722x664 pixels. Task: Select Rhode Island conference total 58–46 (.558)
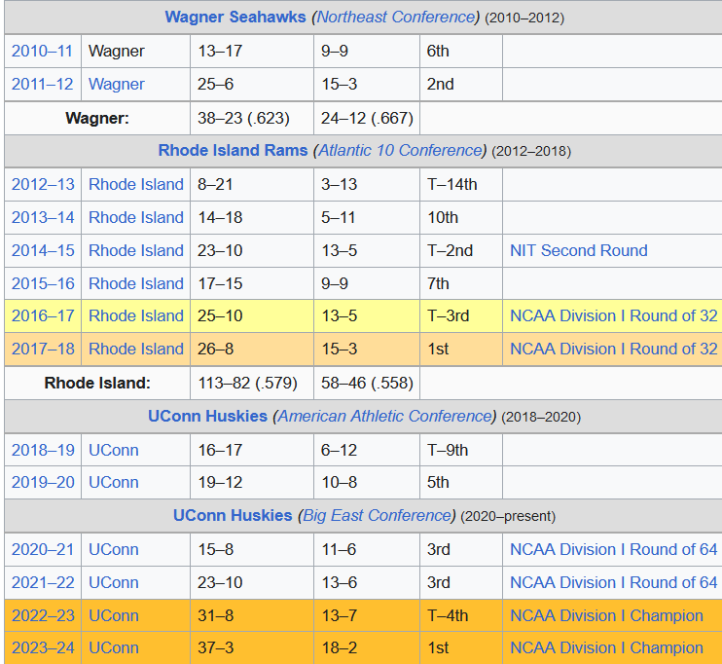pyautogui.click(x=367, y=383)
